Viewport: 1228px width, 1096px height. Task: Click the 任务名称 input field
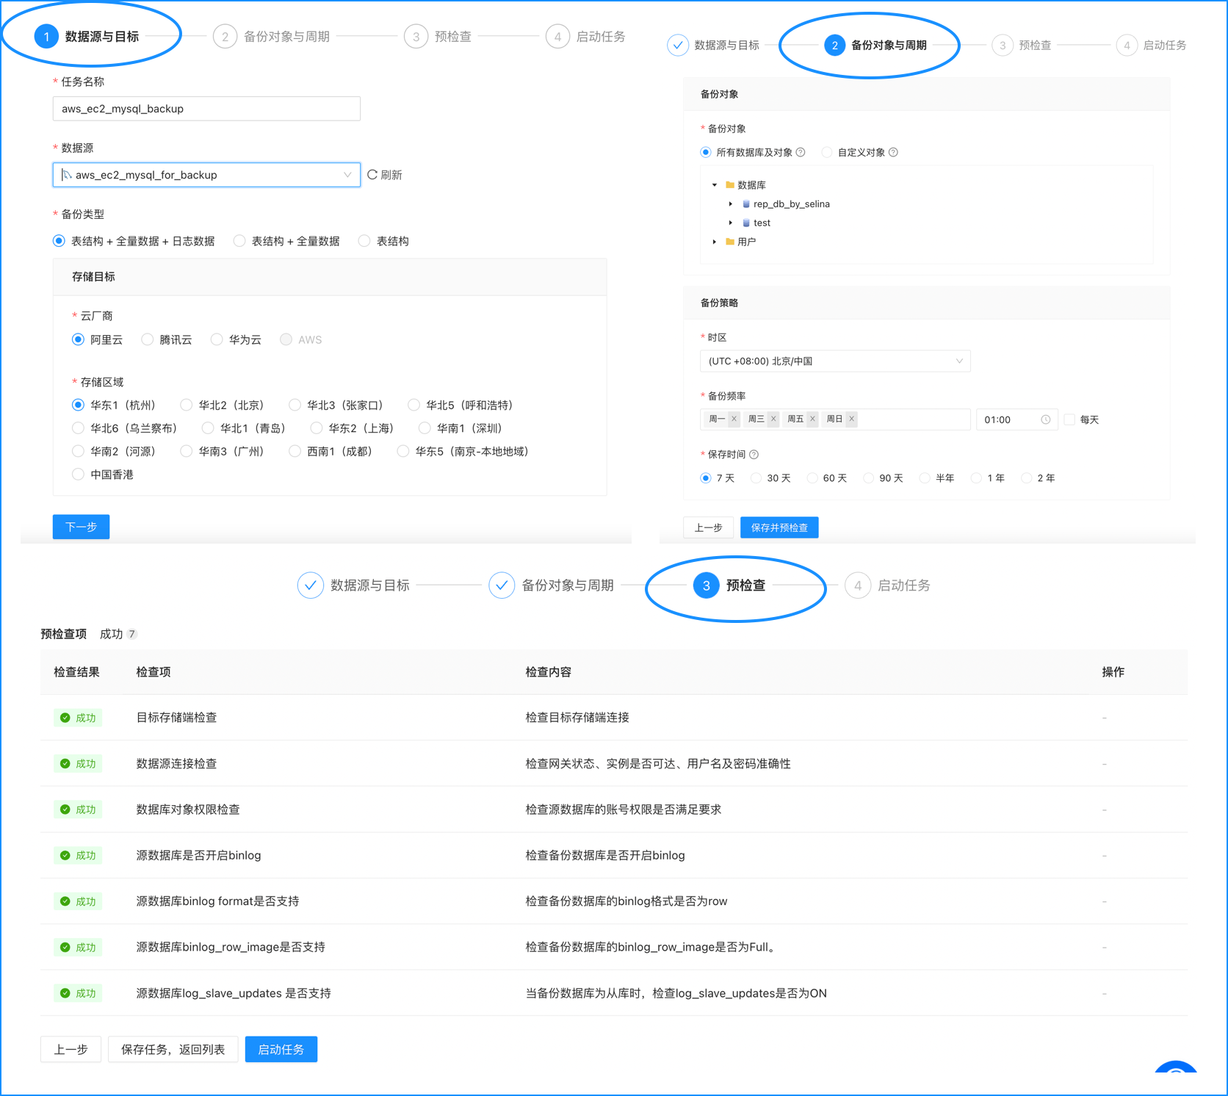click(x=206, y=109)
